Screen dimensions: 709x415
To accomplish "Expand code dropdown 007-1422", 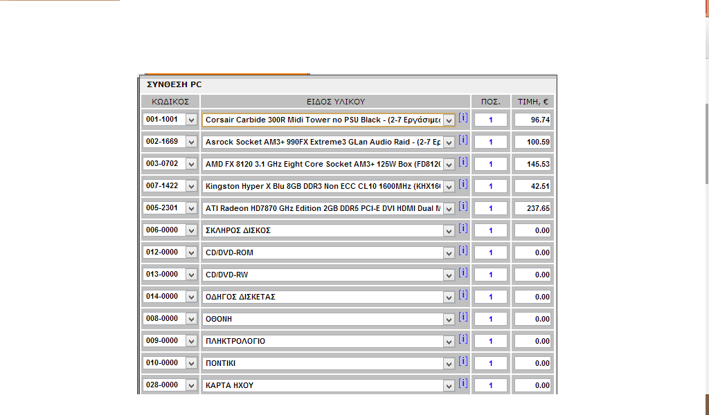I will pos(191,187).
